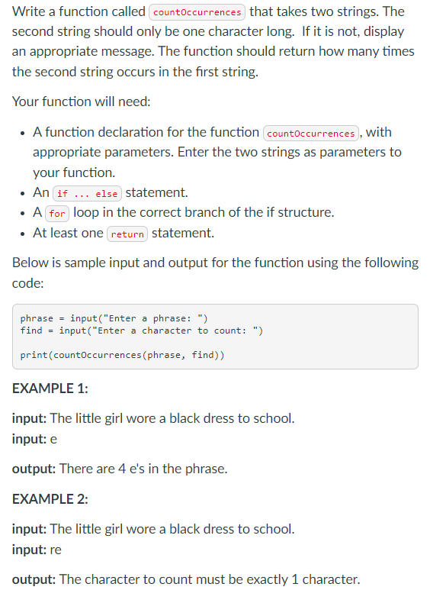The width and height of the screenshot is (430, 603).
Task: Click the EXAMPLE 1 heading
Action: pos(50,389)
